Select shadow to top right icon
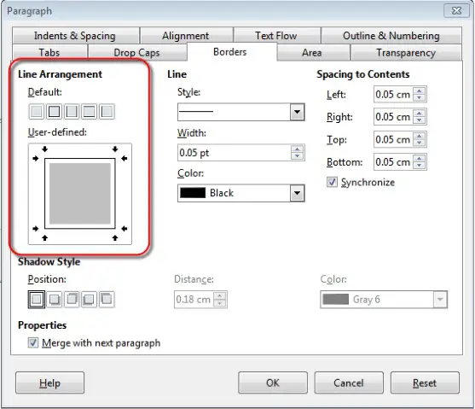Image resolution: width=475 pixels, height=409 pixels. (72, 300)
